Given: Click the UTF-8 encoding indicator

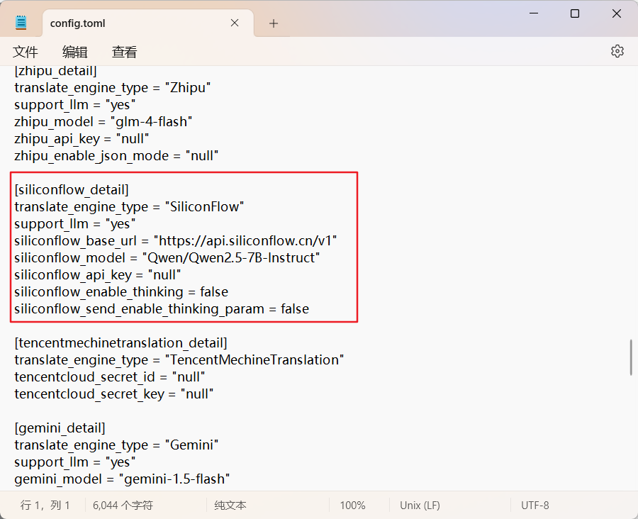Looking at the screenshot, I should 535,505.
